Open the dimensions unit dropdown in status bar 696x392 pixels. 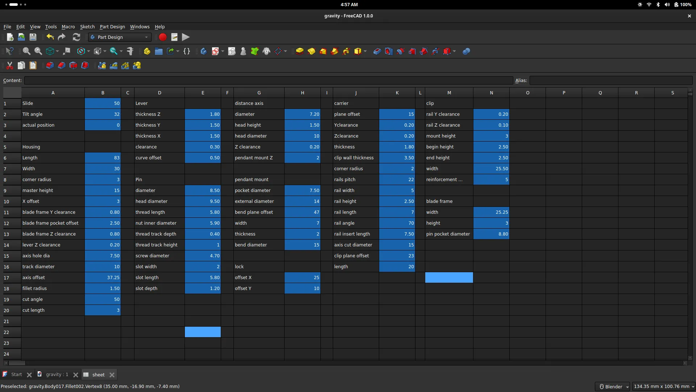pos(664,387)
